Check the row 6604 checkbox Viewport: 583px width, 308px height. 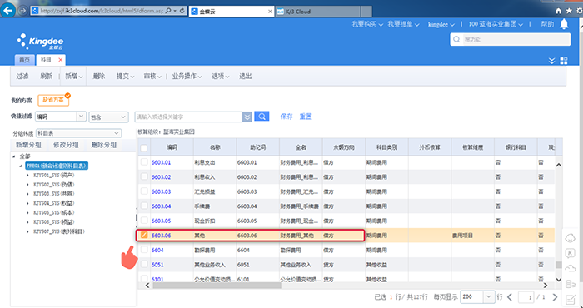(x=144, y=250)
